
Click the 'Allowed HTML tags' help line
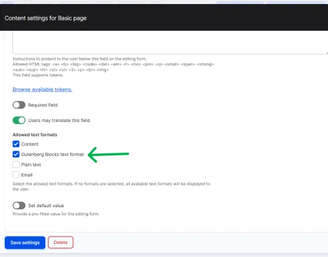coord(113,67)
